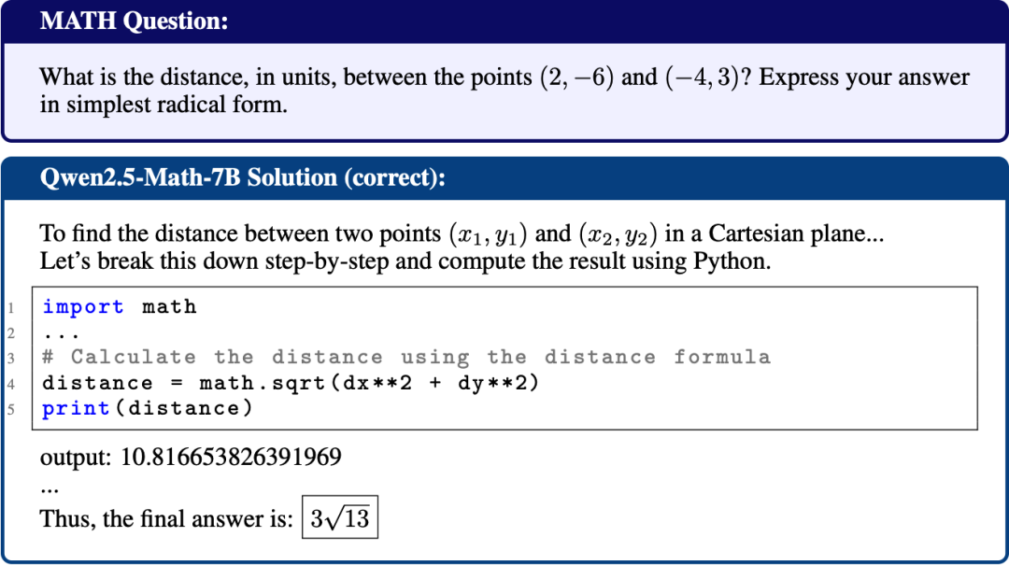The height and width of the screenshot is (565, 1009).
Task: Click 'Thus, the final answer is:' text
Action: tap(166, 518)
